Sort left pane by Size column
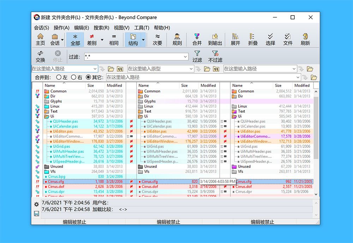The width and height of the screenshot is (353, 243). point(95,85)
